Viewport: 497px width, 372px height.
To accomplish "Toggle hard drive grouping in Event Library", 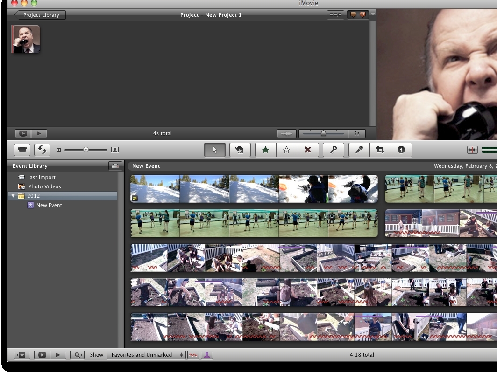I will click(x=115, y=166).
